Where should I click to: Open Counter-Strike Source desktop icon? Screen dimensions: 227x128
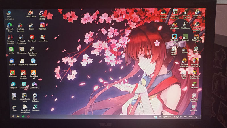click(x=197, y=14)
